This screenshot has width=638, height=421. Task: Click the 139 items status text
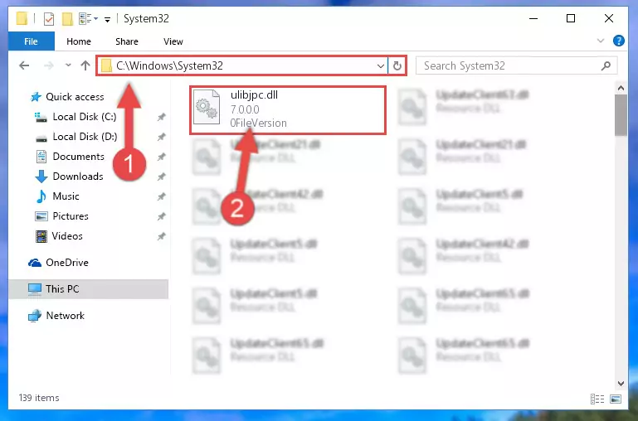tap(39, 398)
